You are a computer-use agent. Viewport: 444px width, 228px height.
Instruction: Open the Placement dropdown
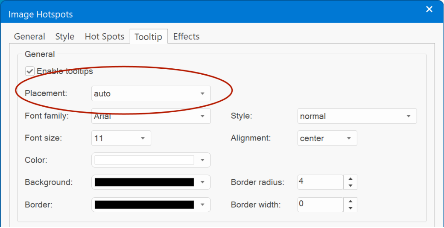click(x=151, y=94)
